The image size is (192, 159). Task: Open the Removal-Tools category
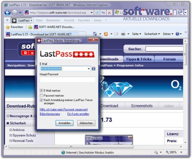click(x=23, y=141)
